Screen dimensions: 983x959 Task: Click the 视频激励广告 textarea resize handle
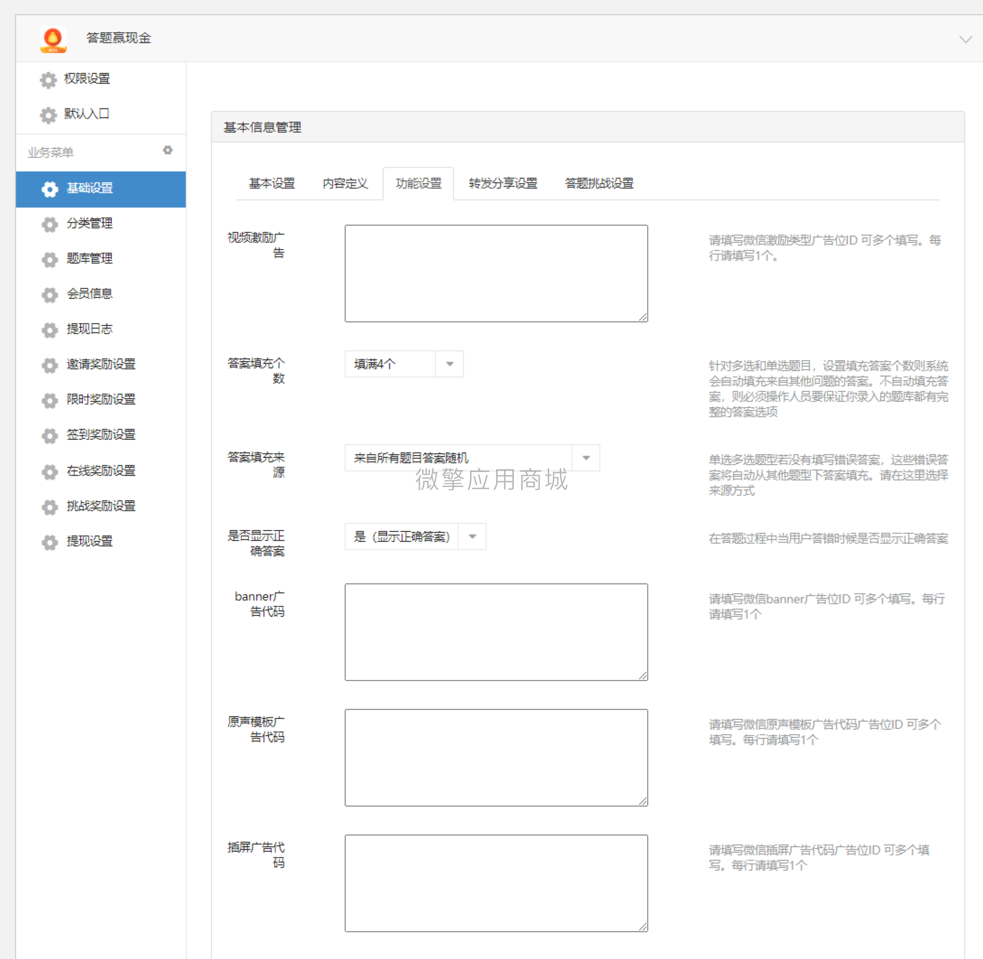click(643, 317)
